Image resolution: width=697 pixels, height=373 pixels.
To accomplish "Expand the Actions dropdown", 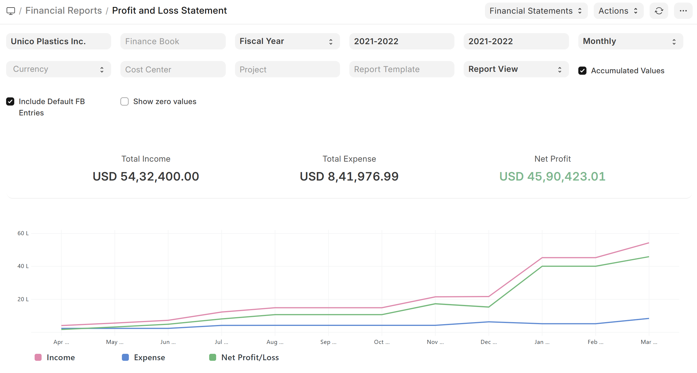I will point(618,11).
